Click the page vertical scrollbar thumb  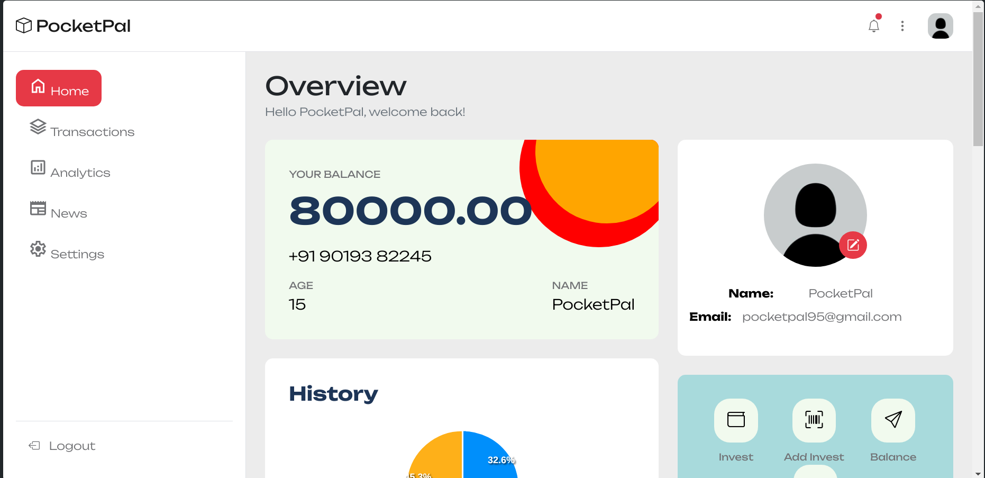(x=978, y=78)
